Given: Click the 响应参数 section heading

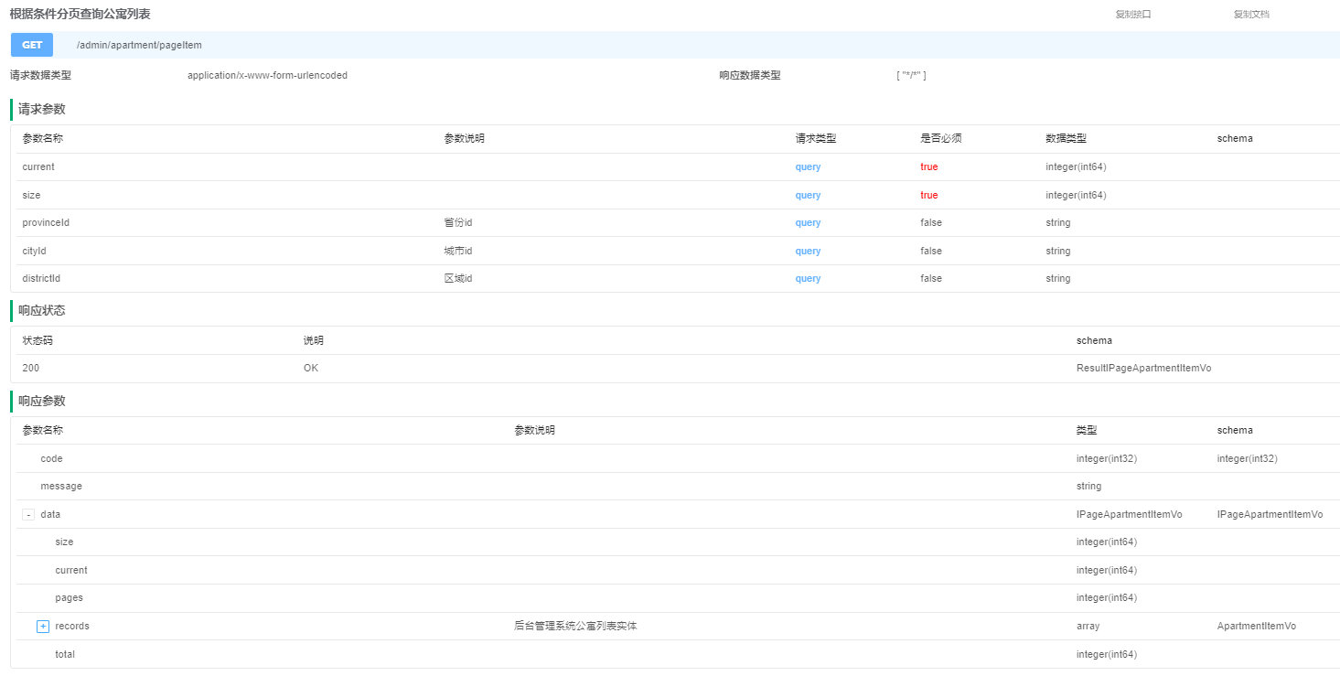Looking at the screenshot, I should [42, 402].
